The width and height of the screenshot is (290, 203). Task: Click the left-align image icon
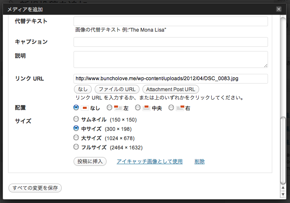(118, 108)
